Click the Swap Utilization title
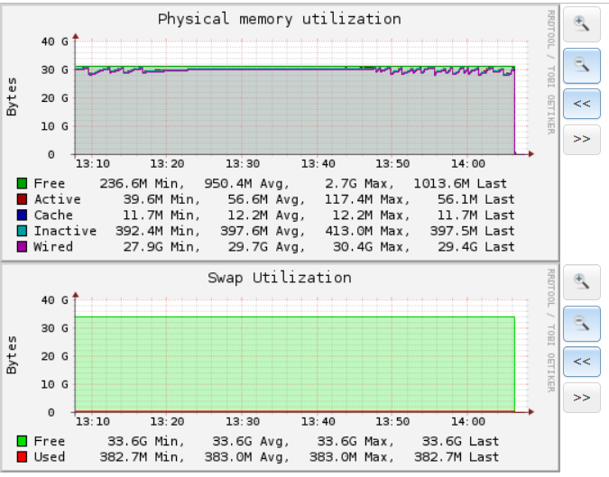This screenshot has width=609, height=477. [x=280, y=278]
